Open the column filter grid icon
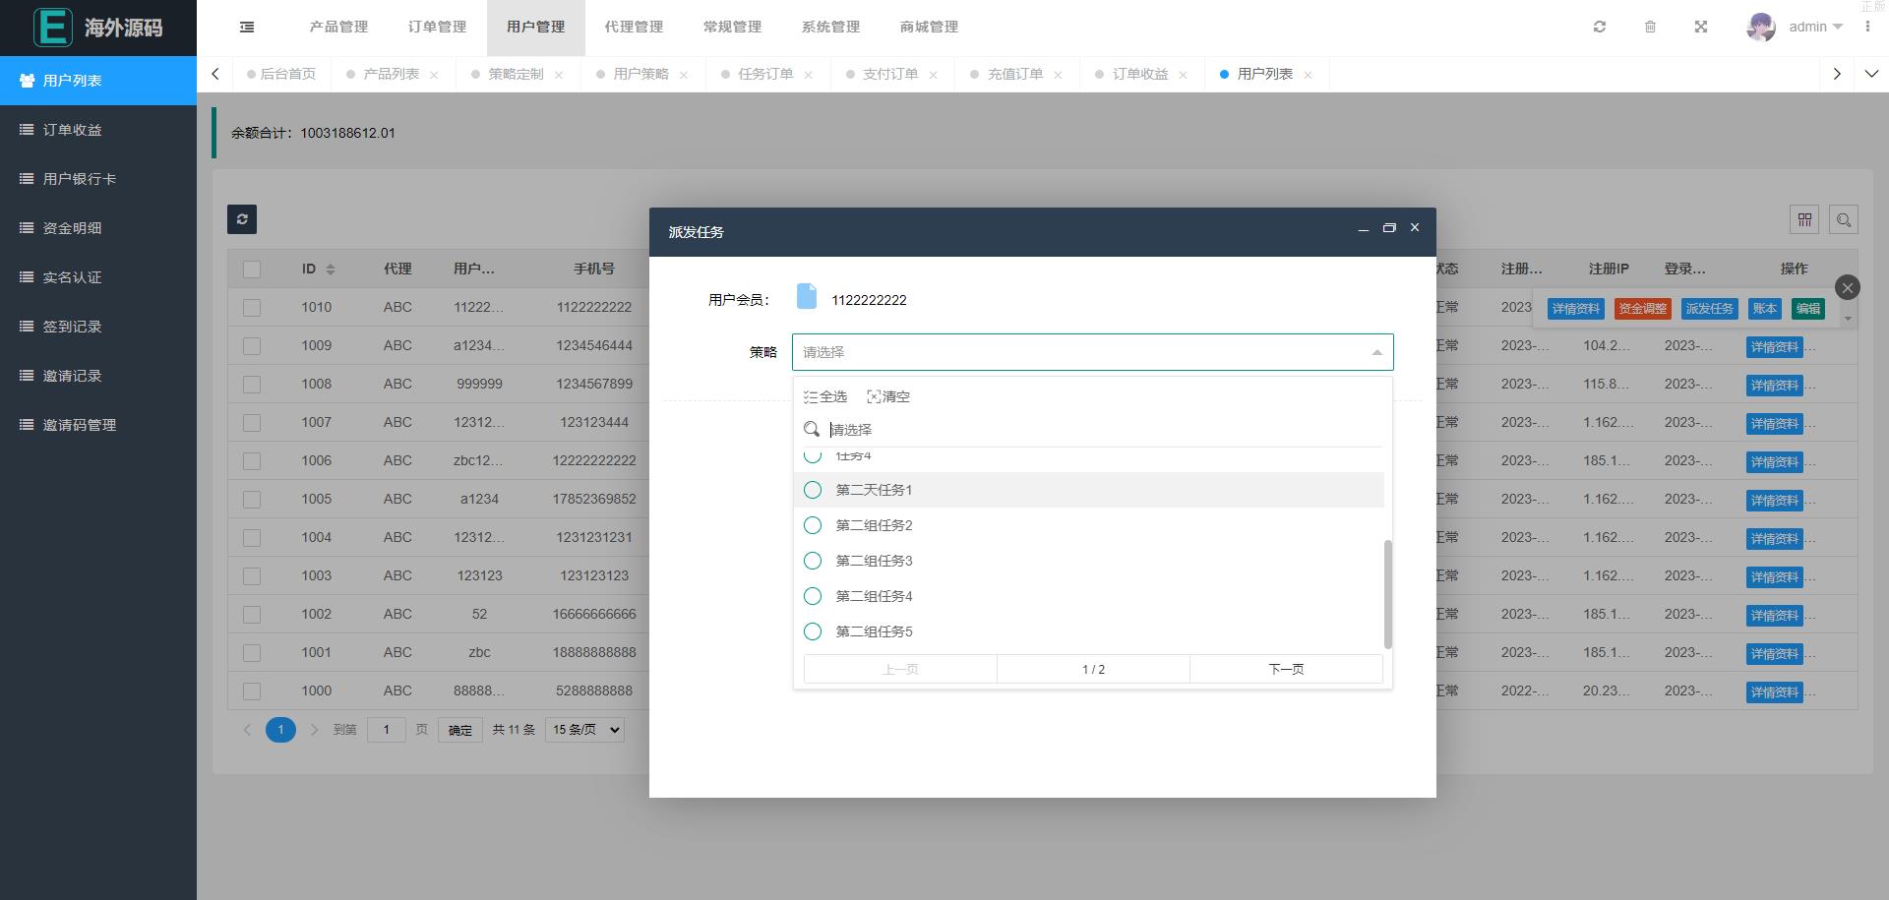This screenshot has width=1889, height=900. pyautogui.click(x=1804, y=220)
